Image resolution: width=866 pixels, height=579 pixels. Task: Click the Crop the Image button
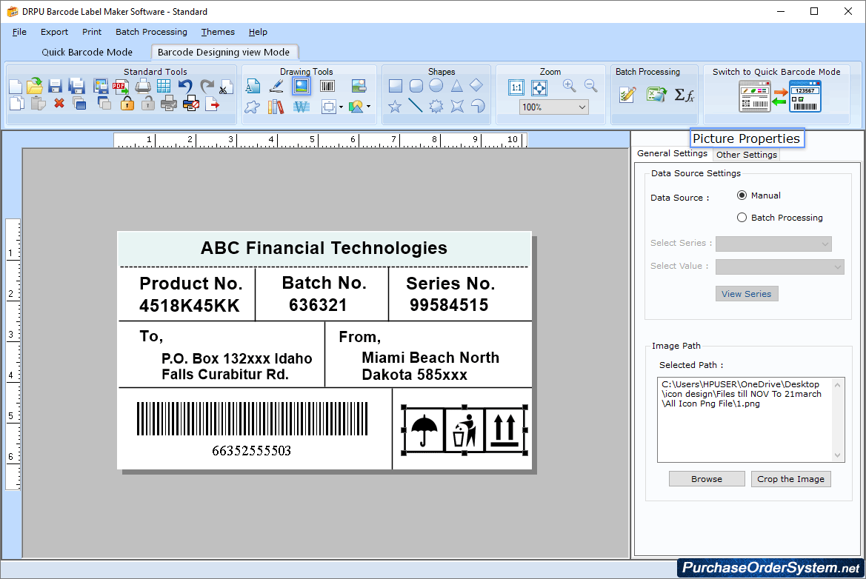point(790,479)
